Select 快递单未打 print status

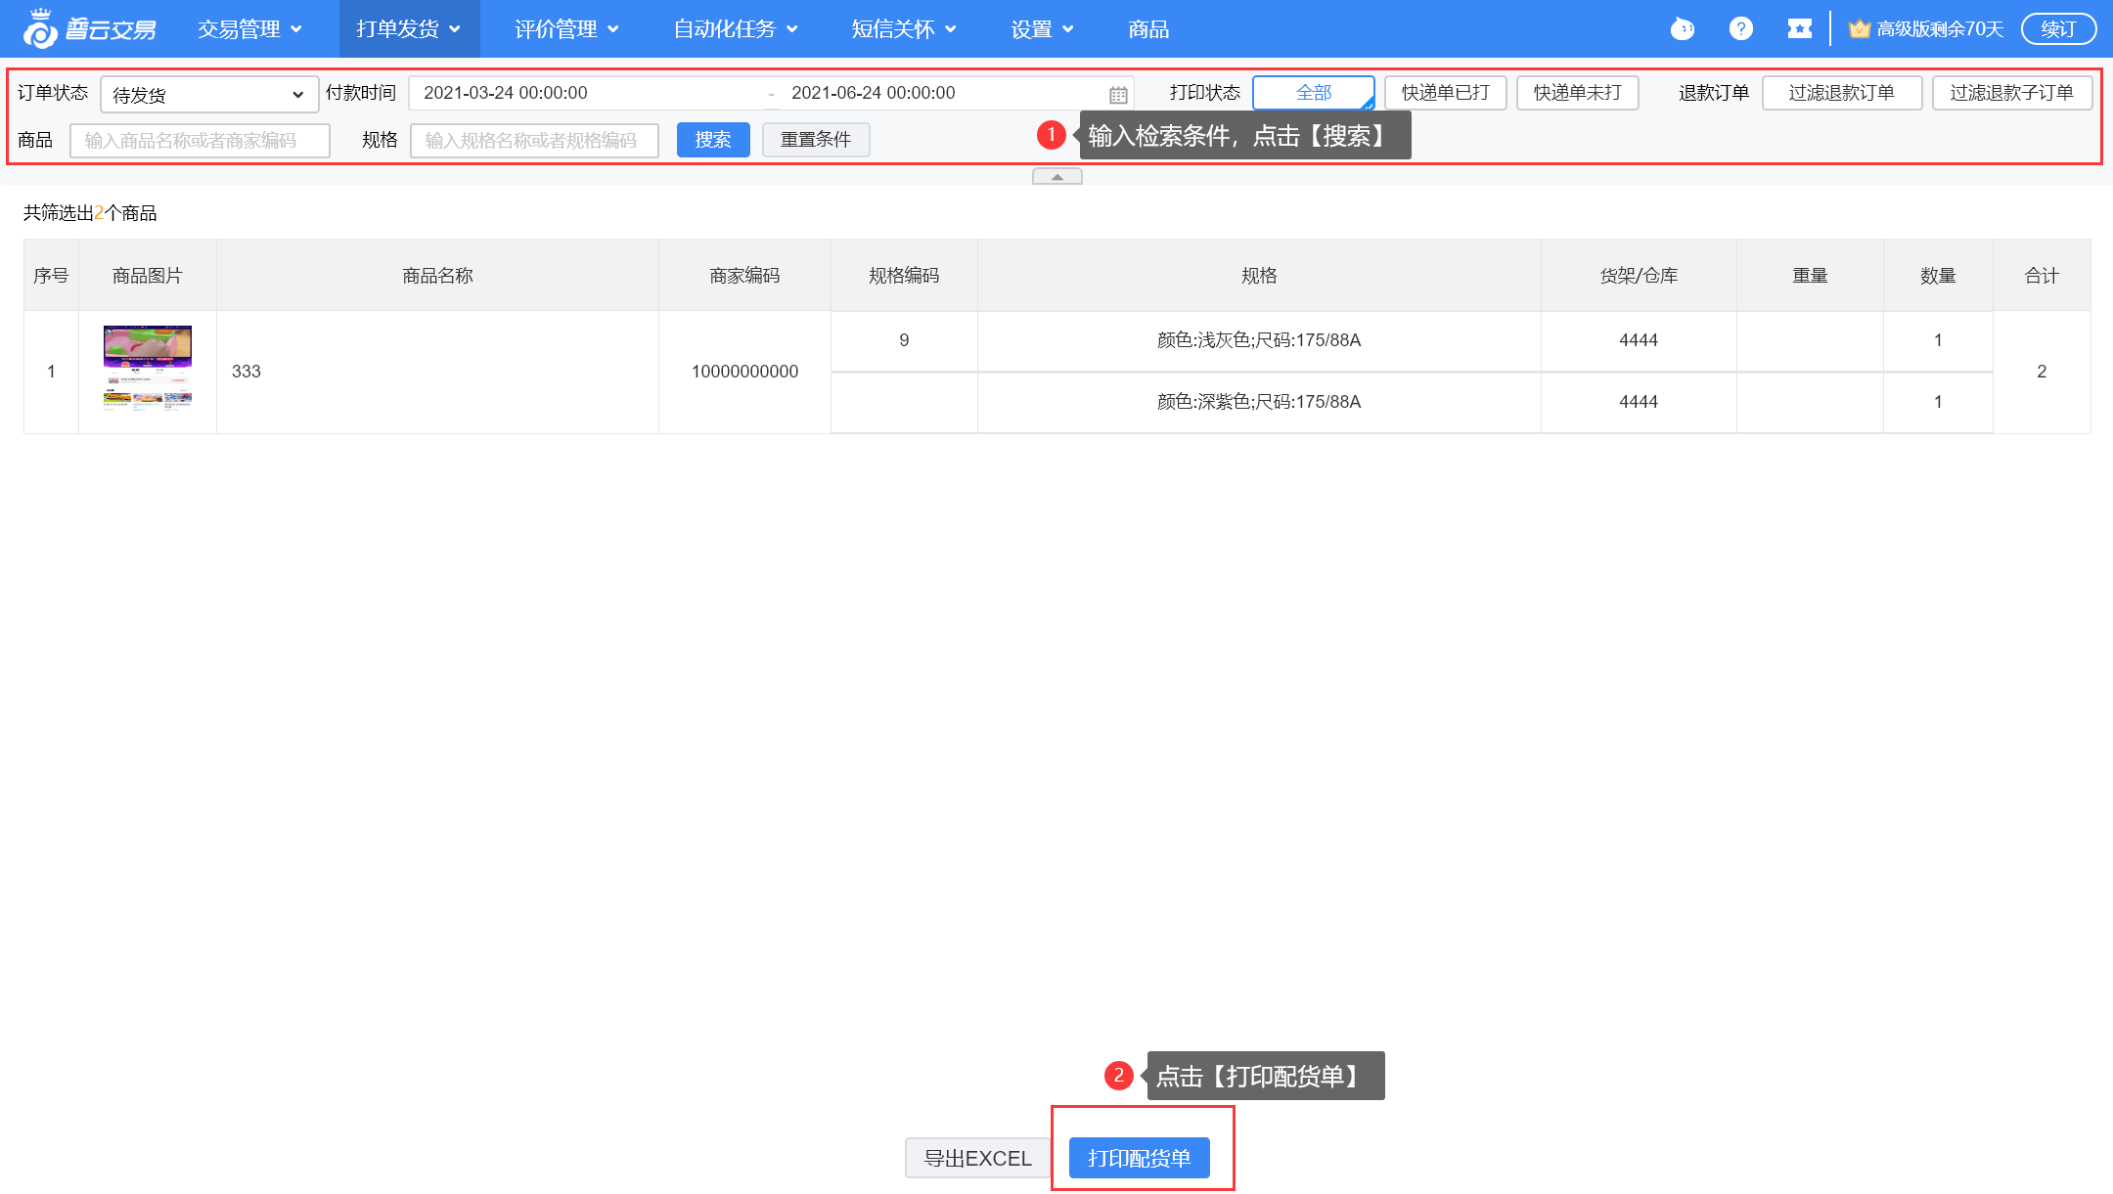click(1577, 93)
